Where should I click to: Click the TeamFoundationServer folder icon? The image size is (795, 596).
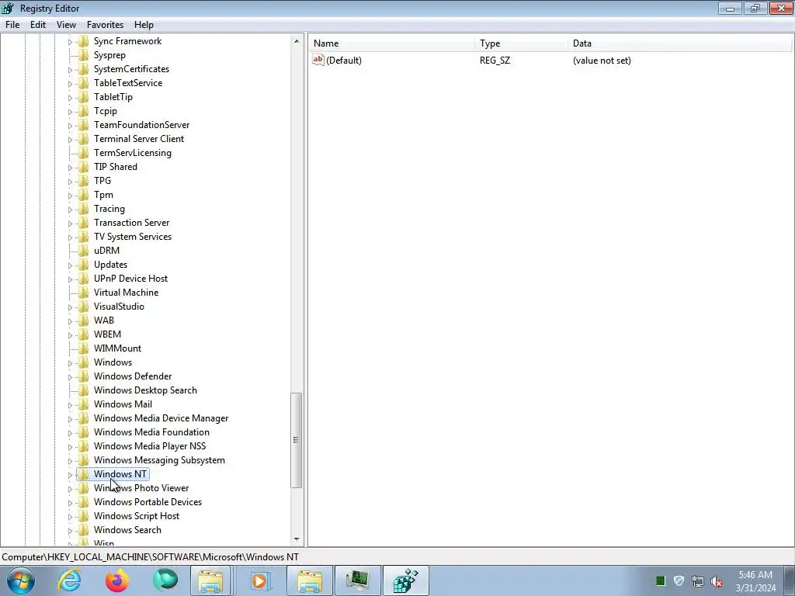coord(84,125)
